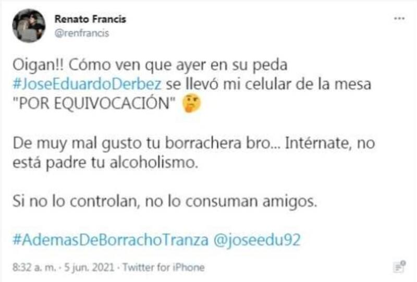Open the #AdemasDeBorrachoTranza hashtag
The image size is (417, 282).
(x=111, y=239)
